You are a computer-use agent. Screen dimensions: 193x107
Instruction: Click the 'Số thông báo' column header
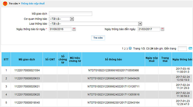pos(113,59)
